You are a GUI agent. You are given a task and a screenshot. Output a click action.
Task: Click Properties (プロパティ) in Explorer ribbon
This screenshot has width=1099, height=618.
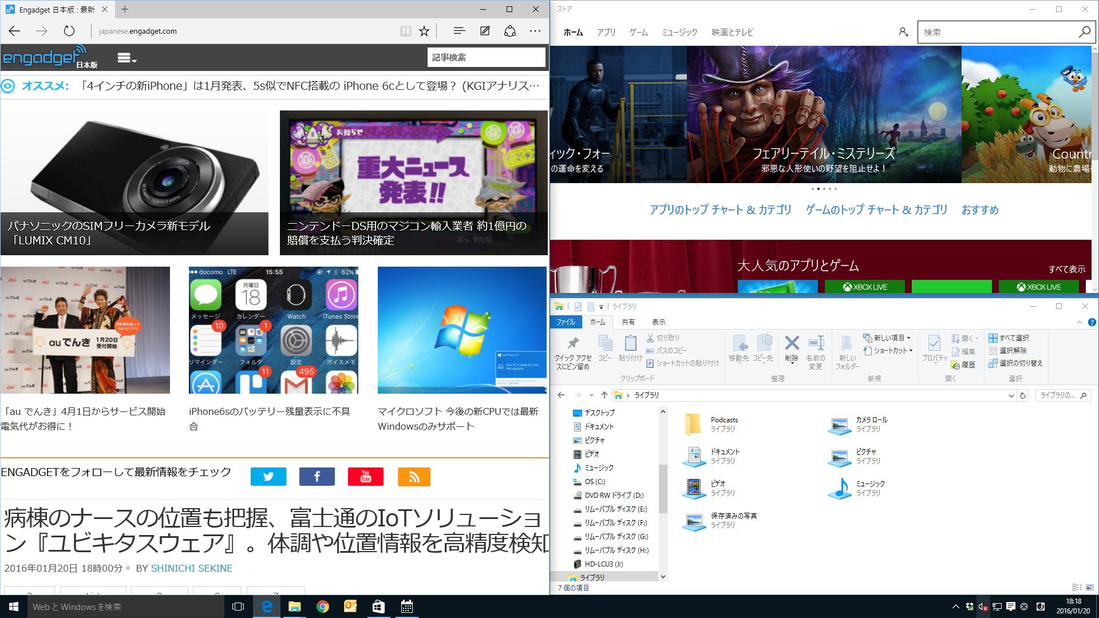934,348
